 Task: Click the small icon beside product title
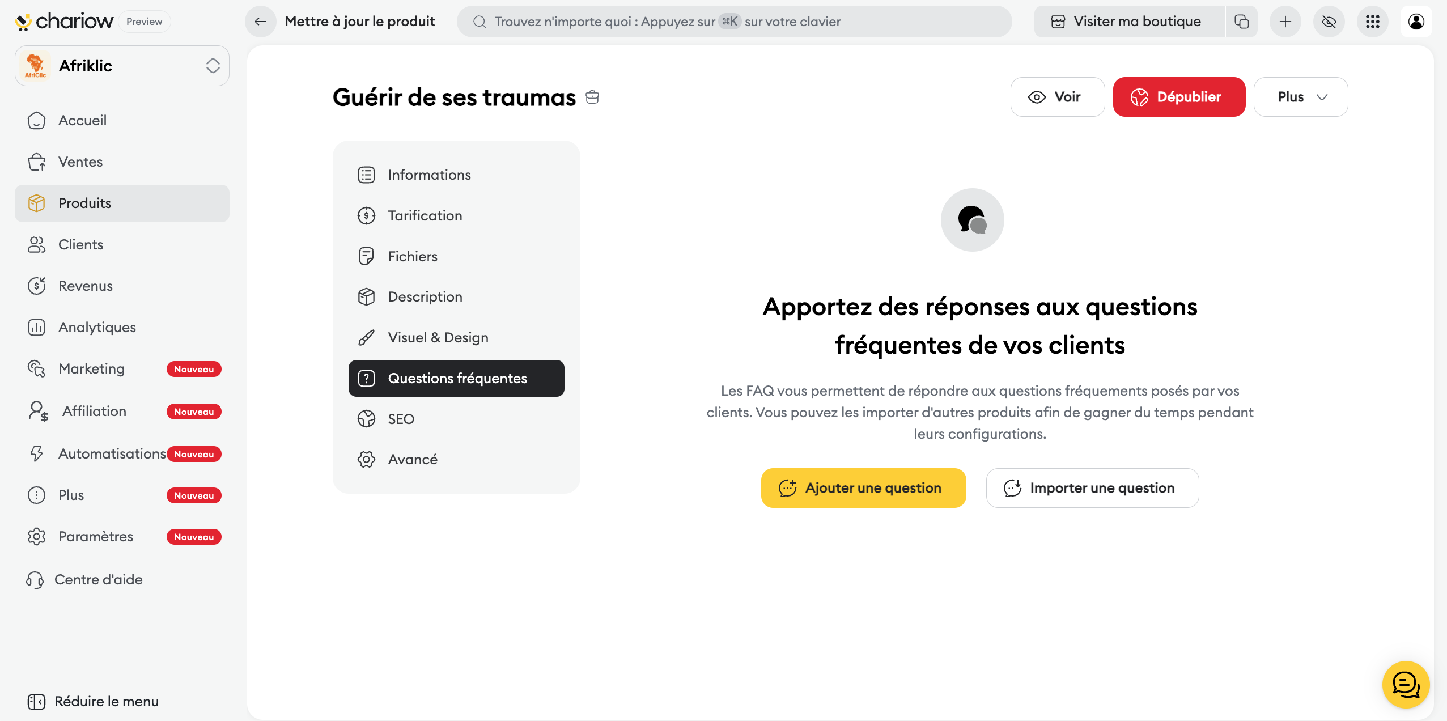click(x=592, y=97)
